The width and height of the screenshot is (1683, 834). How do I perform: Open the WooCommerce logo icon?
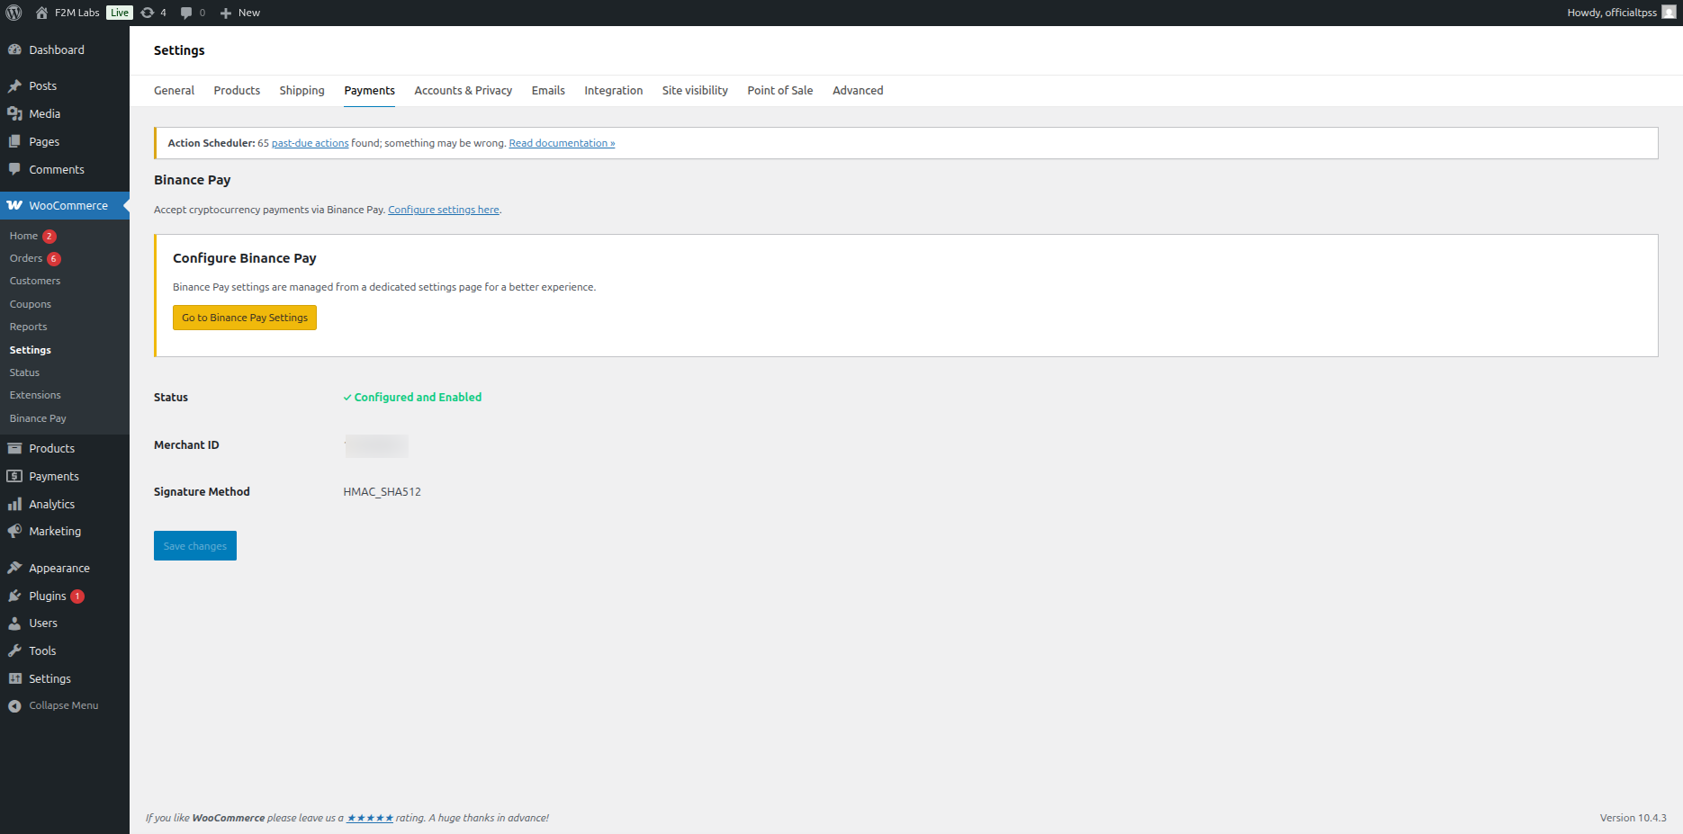click(x=14, y=206)
